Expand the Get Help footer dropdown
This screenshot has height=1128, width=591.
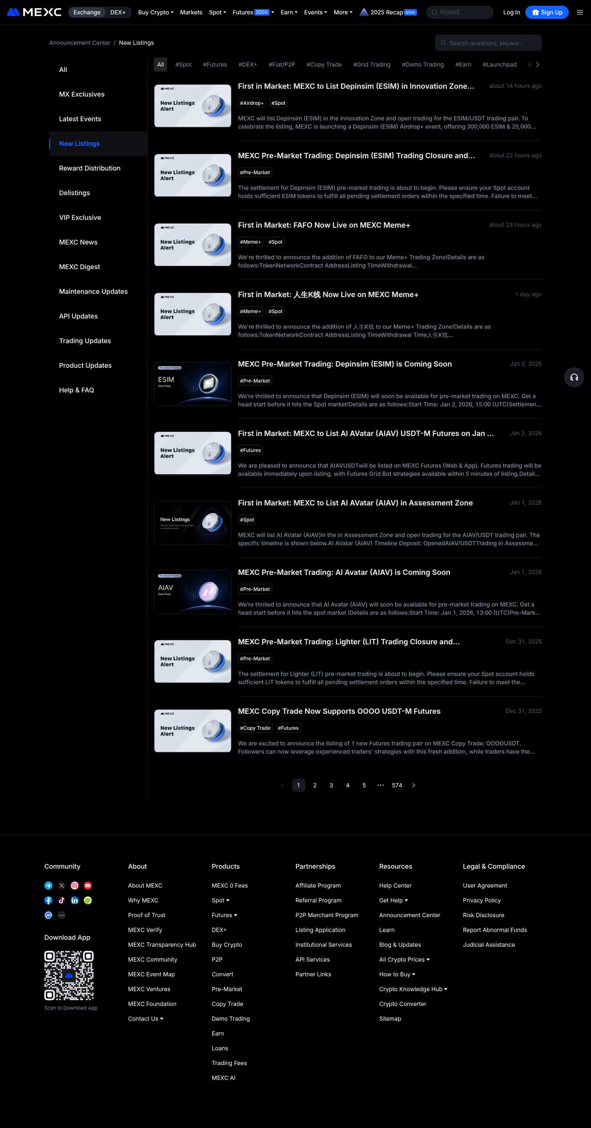[x=394, y=900]
